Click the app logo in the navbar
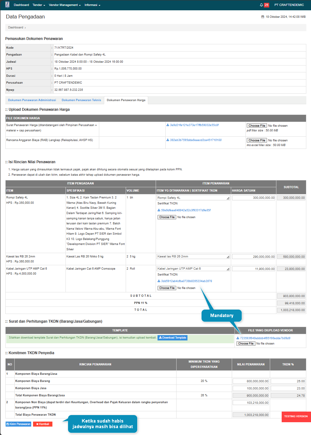Image resolution: width=311 pixels, height=435 pixels. 7,5
